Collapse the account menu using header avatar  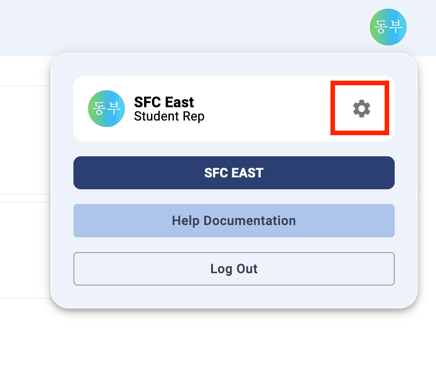click(x=388, y=27)
